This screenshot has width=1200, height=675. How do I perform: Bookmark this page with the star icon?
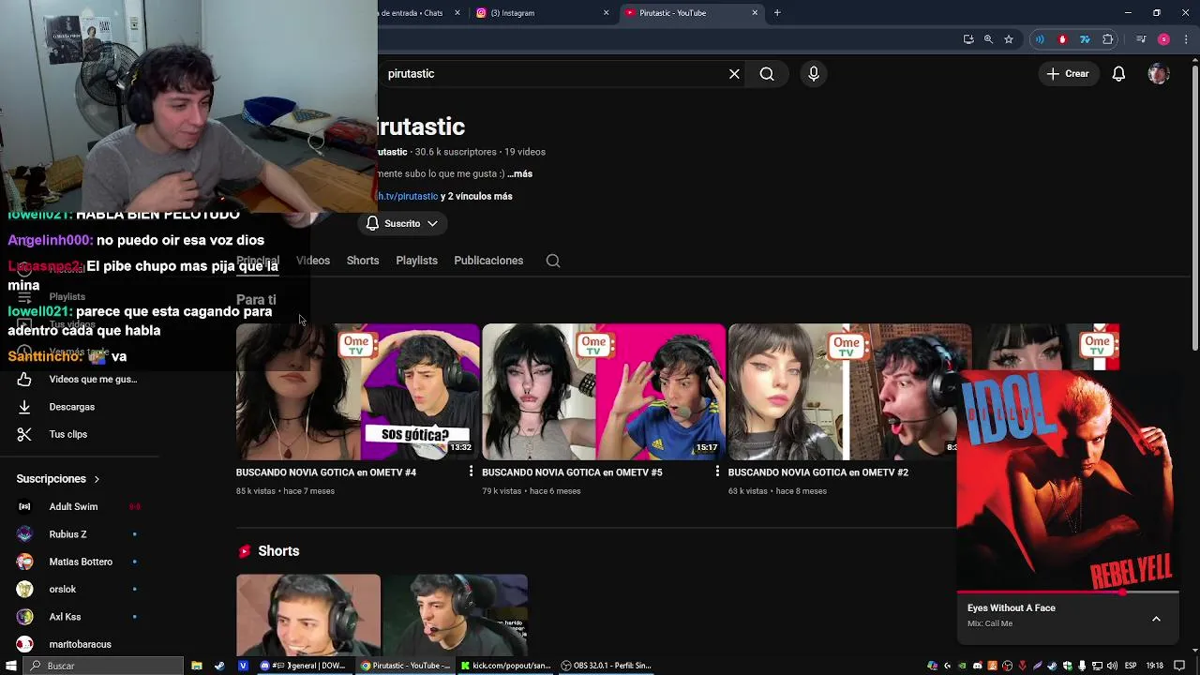(1009, 39)
